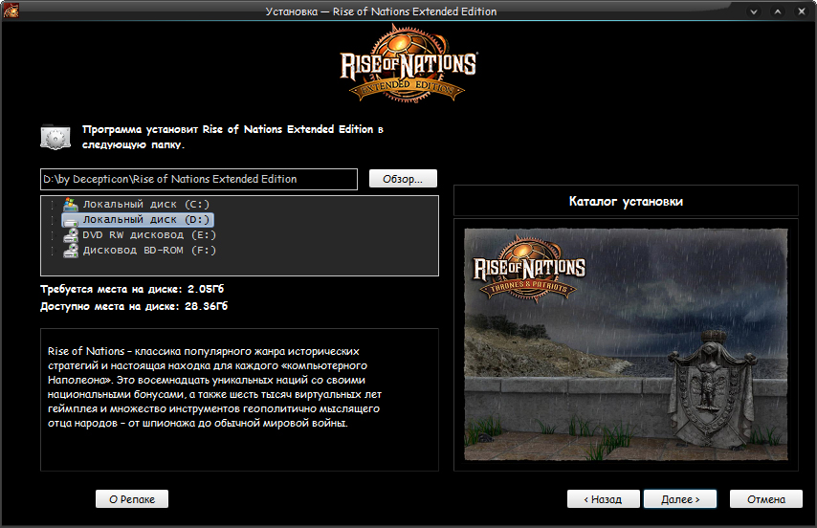Click the Rise of Nations Extended Edition logo
Screen dimensions: 817x528
click(x=408, y=65)
